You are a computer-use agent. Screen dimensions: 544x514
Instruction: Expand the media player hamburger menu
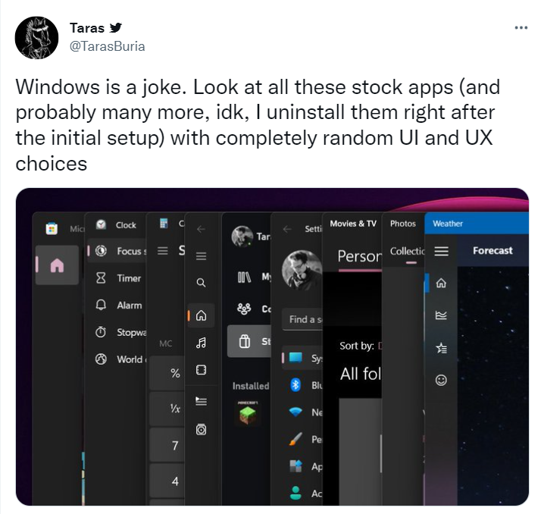pos(201,256)
